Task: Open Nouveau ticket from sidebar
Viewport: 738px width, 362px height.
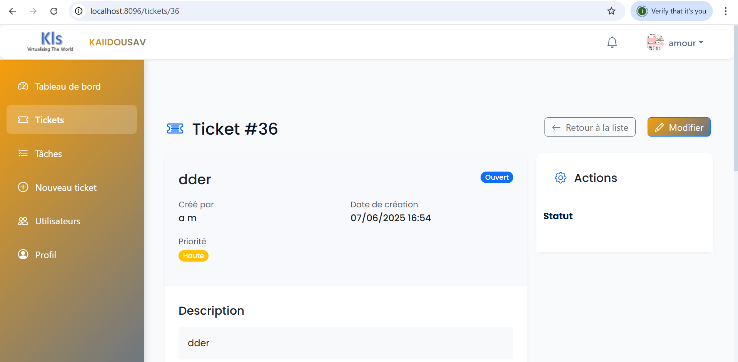Action: pos(66,188)
